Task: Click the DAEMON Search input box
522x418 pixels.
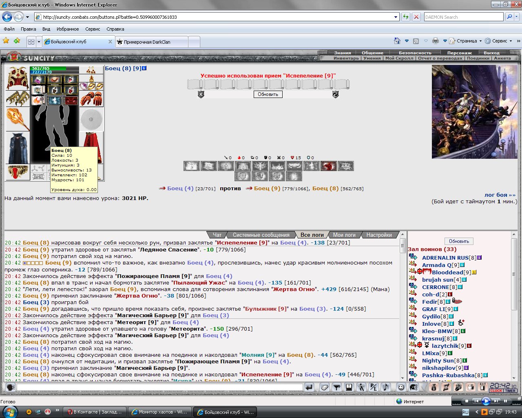Action: pos(464,17)
